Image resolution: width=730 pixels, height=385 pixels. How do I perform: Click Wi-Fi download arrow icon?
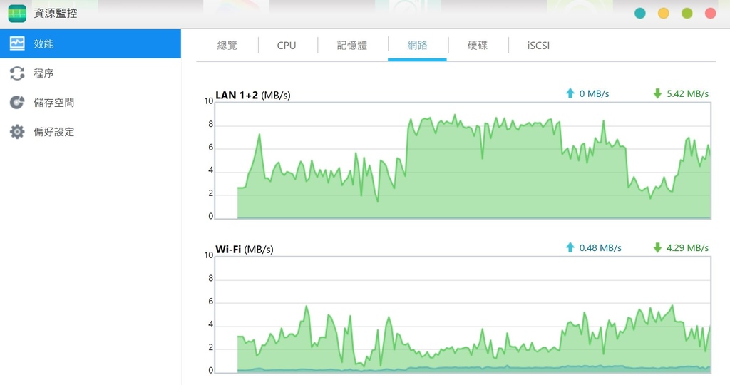pos(657,247)
